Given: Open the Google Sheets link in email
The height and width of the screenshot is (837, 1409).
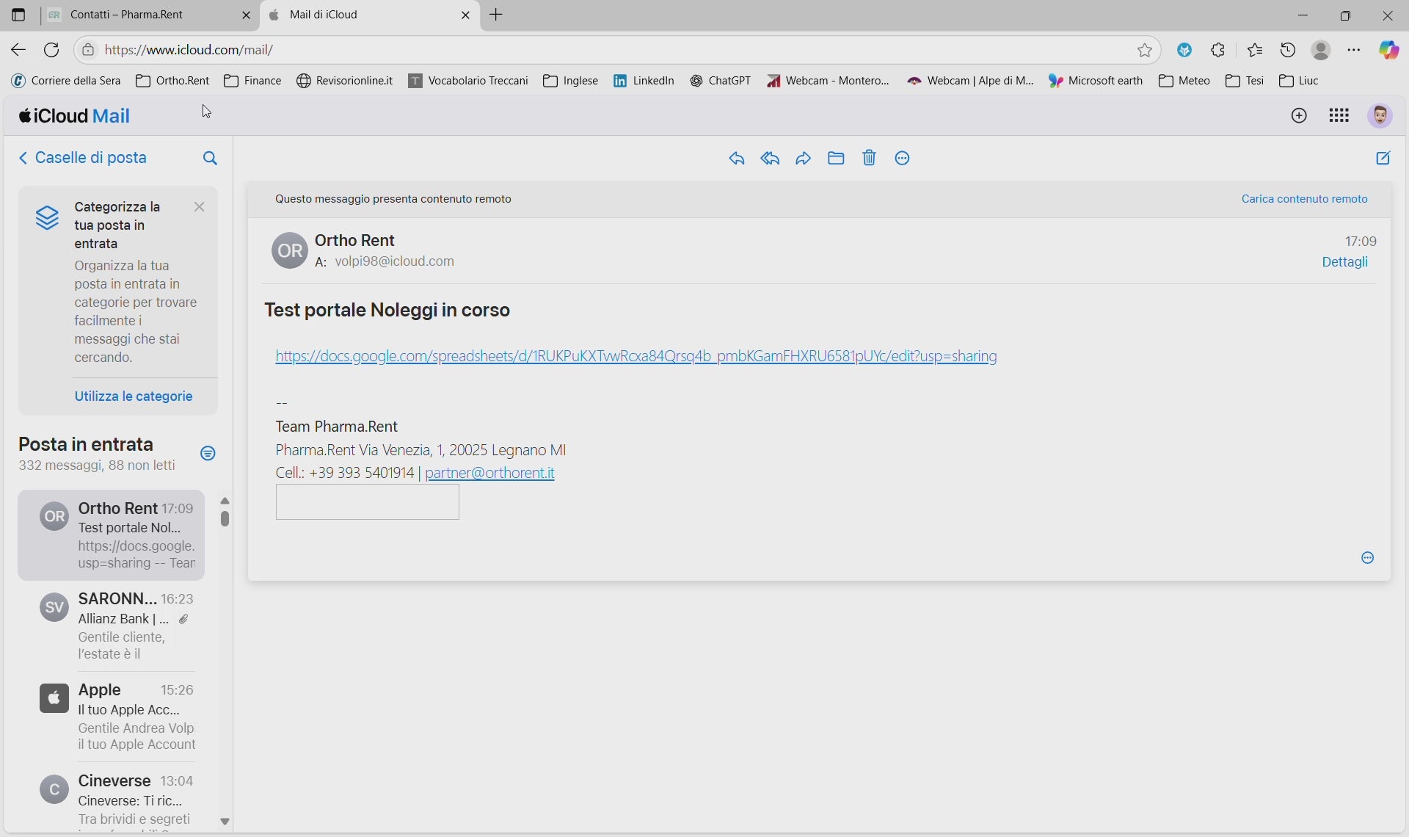Looking at the screenshot, I should pyautogui.click(x=636, y=357).
